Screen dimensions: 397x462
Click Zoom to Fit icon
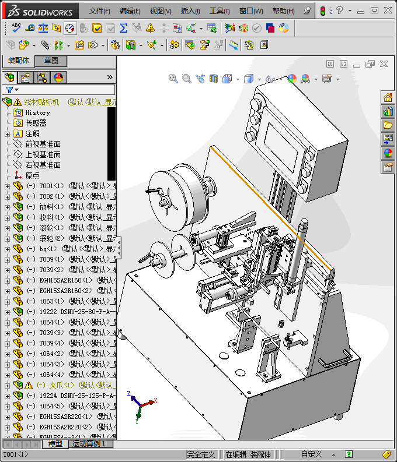click(x=173, y=79)
